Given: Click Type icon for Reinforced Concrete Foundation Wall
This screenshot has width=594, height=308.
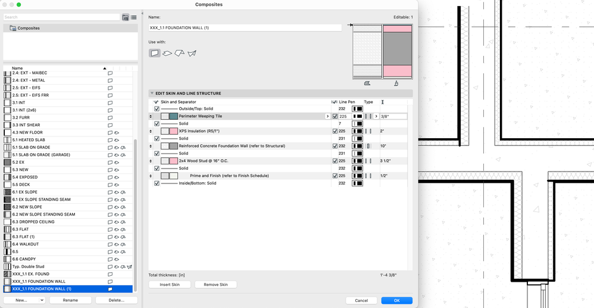Looking at the screenshot, I should pos(368,146).
